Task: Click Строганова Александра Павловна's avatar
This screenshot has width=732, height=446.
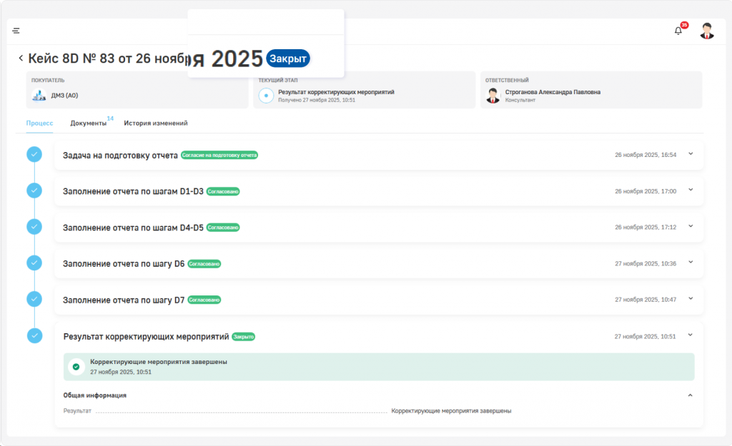Action: 493,95
